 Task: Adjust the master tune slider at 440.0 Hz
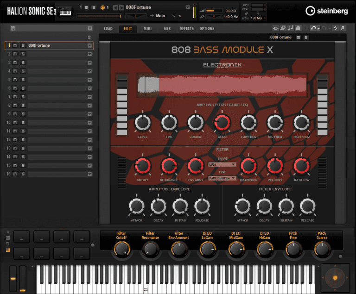coord(214,17)
